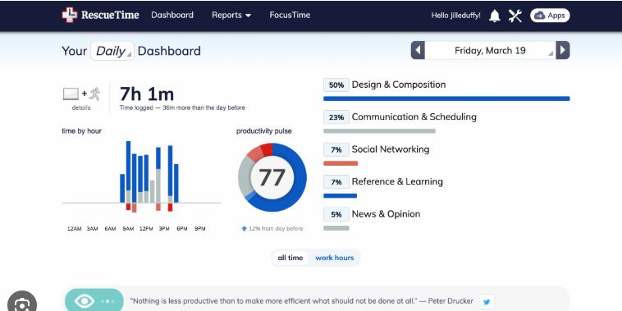Click the camera lens search icon

click(22, 304)
